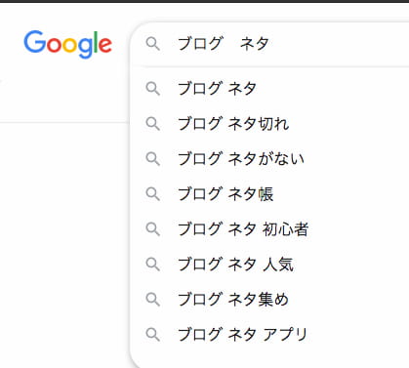Pick suggestion ブログ ネタ帳
Screen dimensions: 409x368
[269, 194]
